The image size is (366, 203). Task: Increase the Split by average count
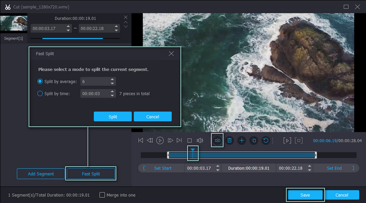tap(113, 80)
